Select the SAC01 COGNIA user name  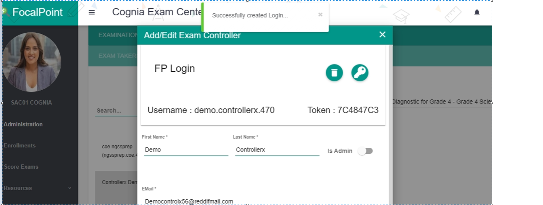(x=32, y=102)
